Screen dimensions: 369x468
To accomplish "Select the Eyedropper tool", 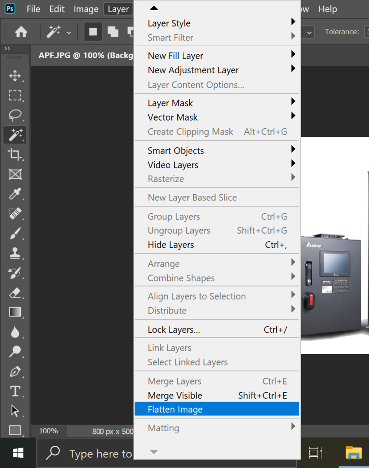I will pyautogui.click(x=15, y=194).
